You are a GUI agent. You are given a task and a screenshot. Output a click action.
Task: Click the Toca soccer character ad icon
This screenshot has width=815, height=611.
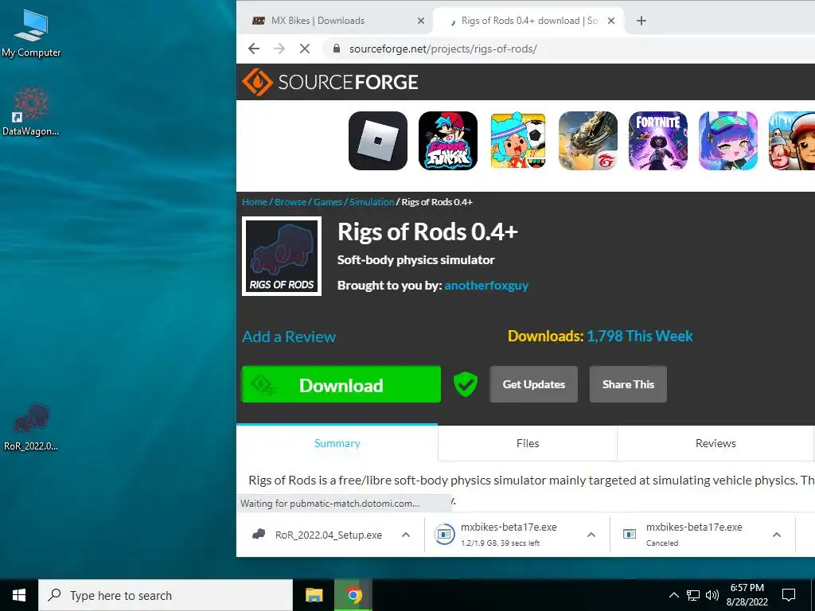point(518,141)
